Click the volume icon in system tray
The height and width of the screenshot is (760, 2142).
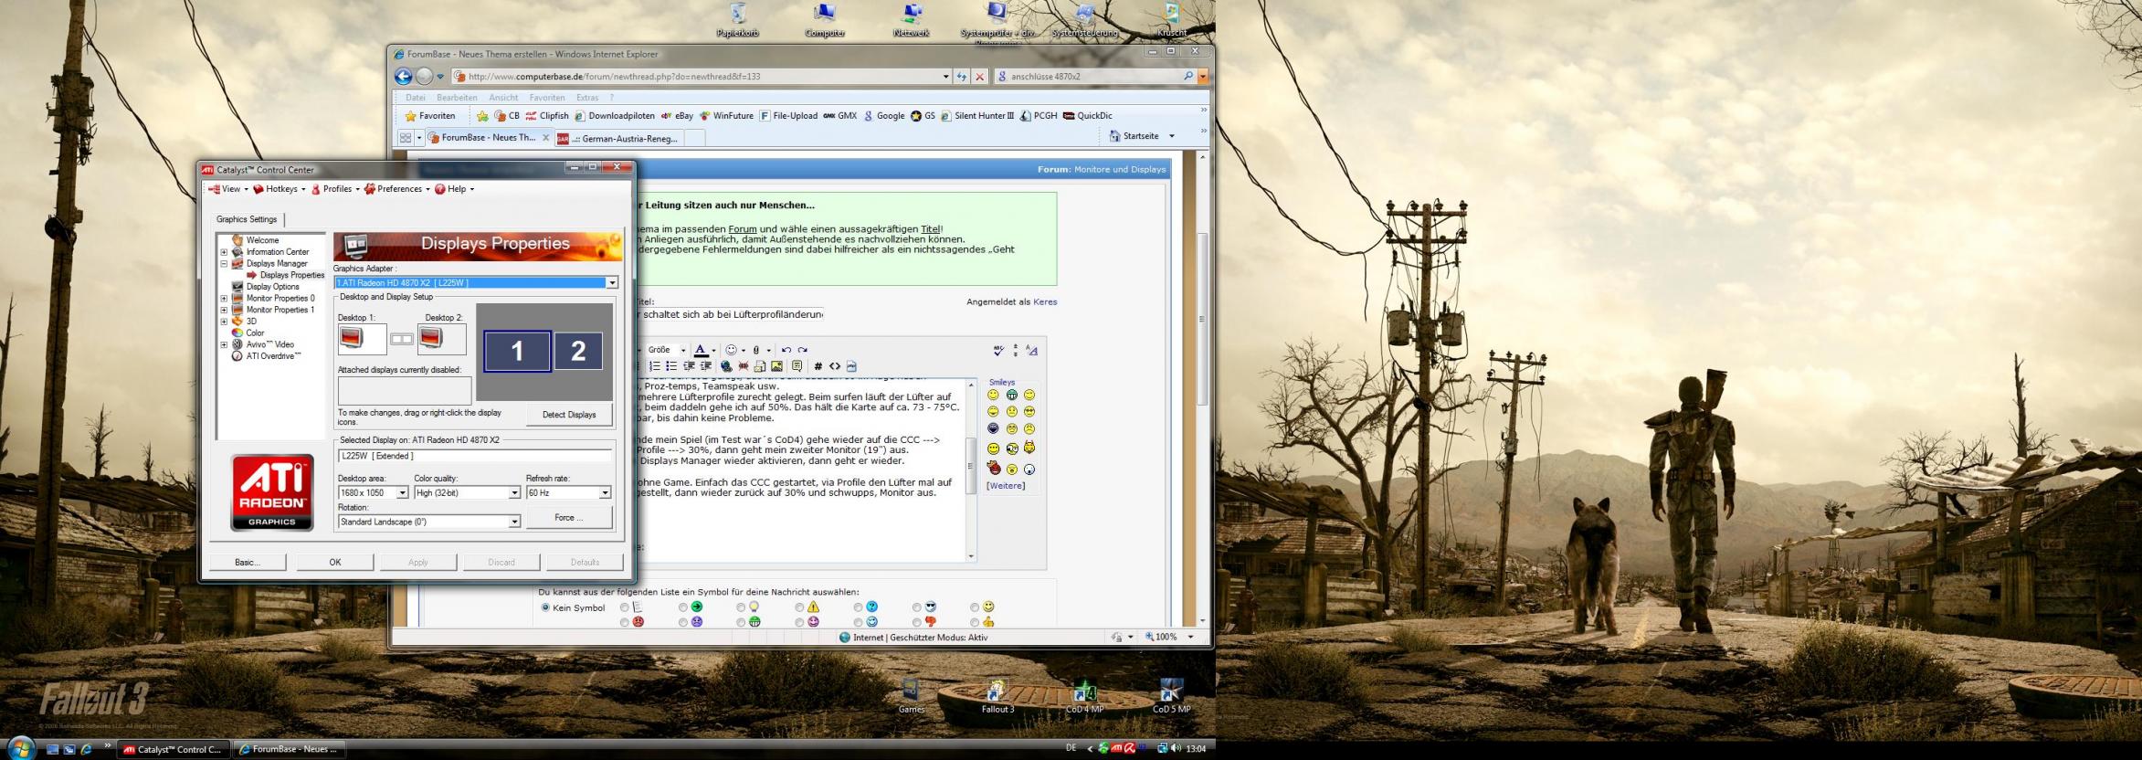tap(1176, 748)
